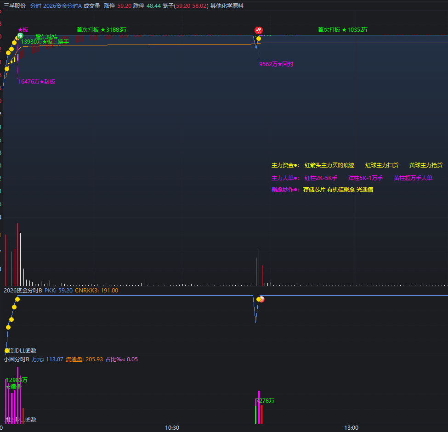Click the CNRKK3: 191.00 value
448x432 pixels.
96,291
